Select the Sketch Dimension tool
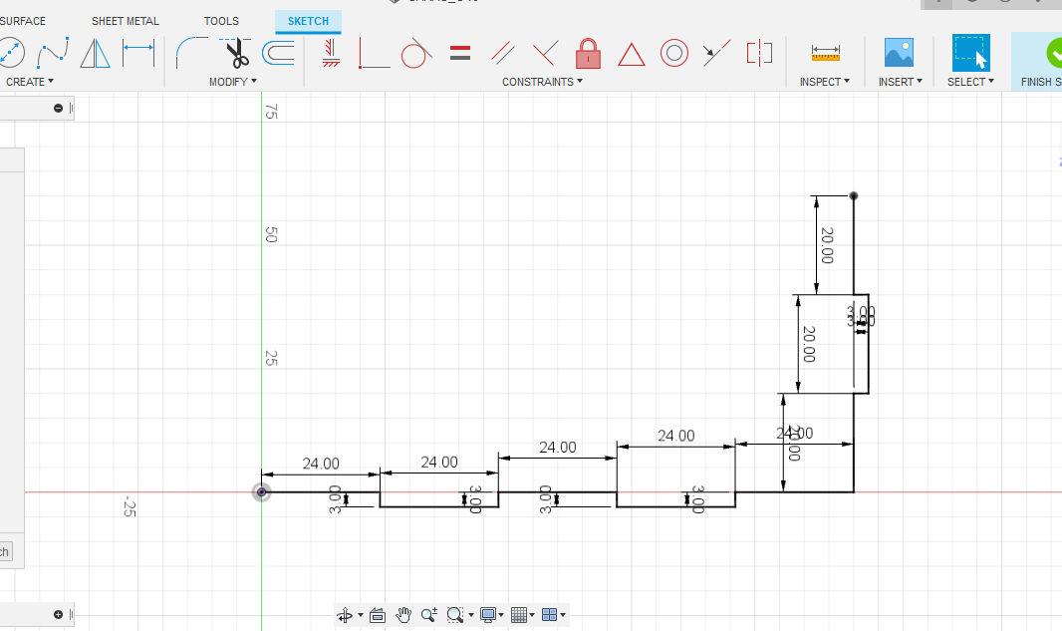 [x=139, y=52]
